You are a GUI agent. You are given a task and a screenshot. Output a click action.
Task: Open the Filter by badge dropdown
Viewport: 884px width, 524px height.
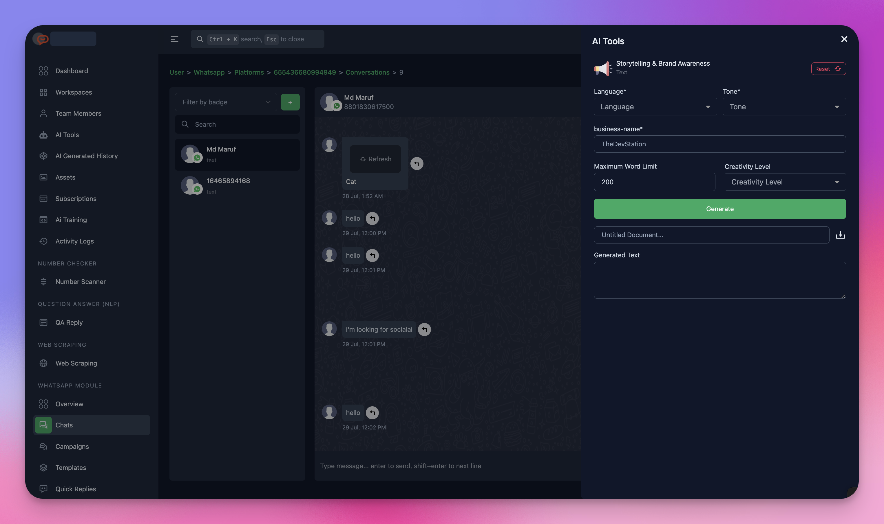click(x=226, y=102)
